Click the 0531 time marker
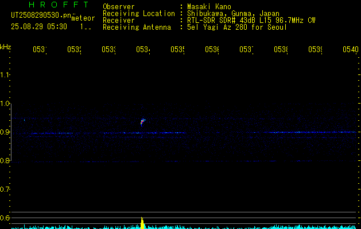361x229 pixels. [x=40, y=49]
